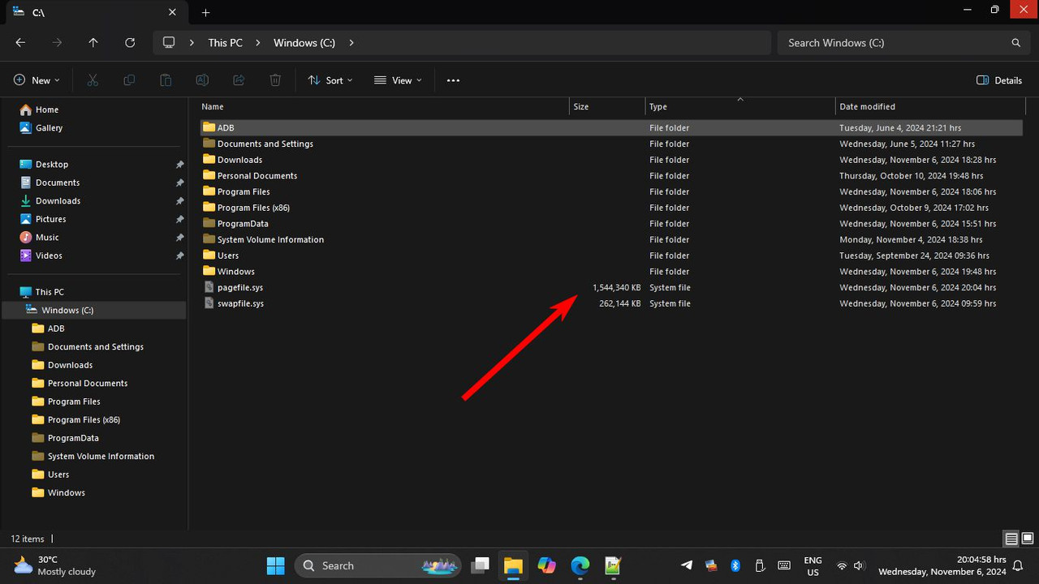Select System Volume Information in file list

click(x=610, y=240)
